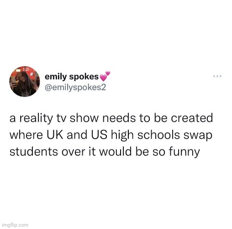Click the word 'high' in the tweet
Viewport: 232px width, 229px height.
tap(122, 136)
